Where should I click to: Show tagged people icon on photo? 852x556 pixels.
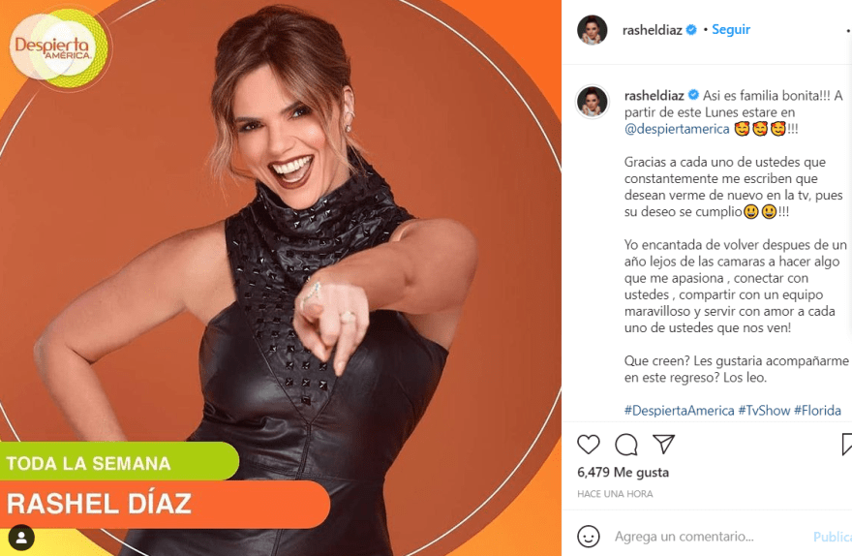tap(21, 538)
